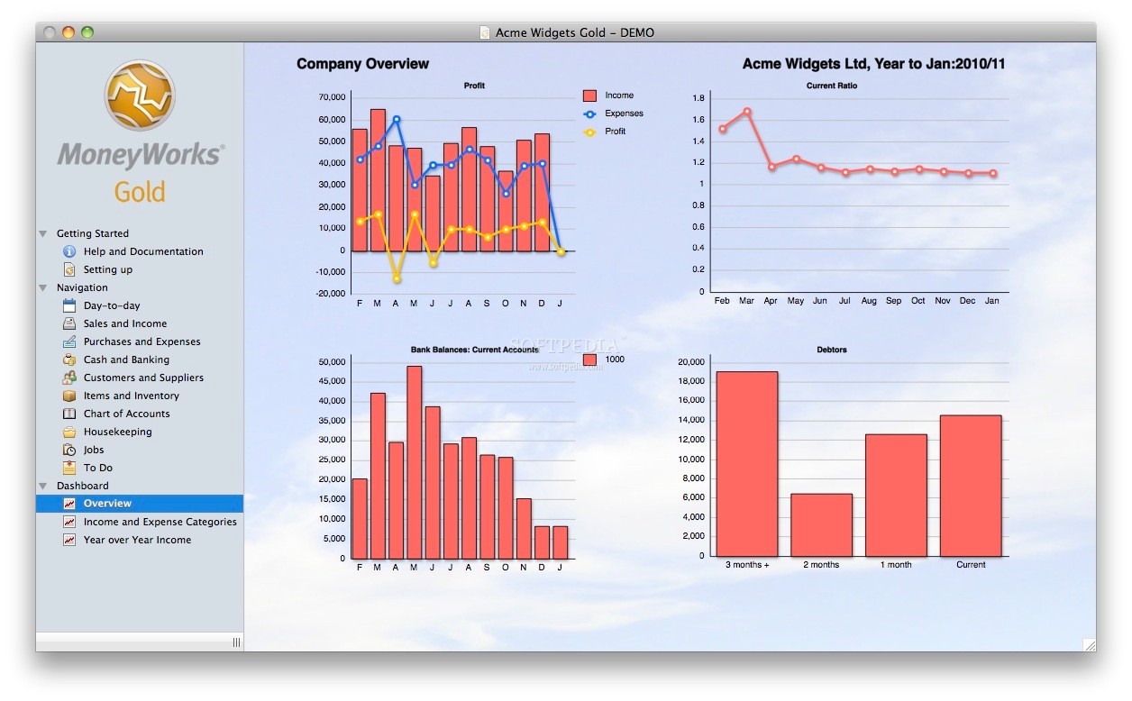Click the Items and Inventory box icon
The width and height of the screenshot is (1132, 701).
(69, 396)
